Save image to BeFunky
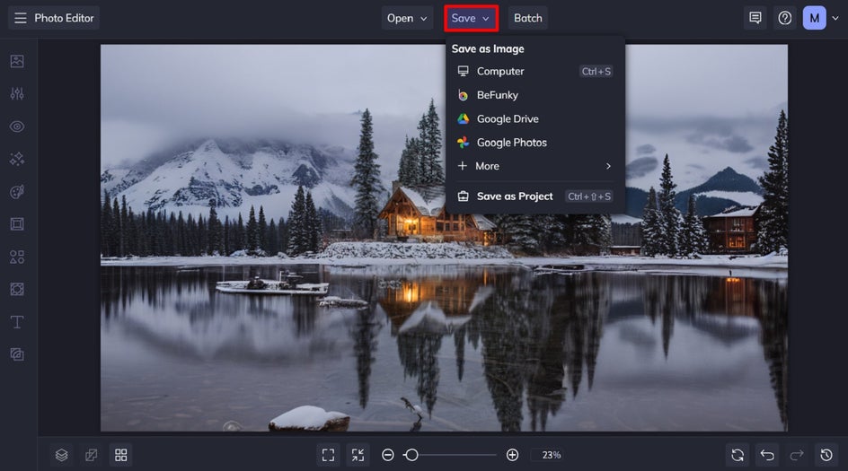848x471 pixels. point(534,95)
